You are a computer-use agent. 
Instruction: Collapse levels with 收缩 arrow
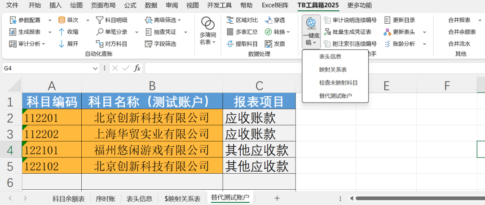(x=68, y=32)
